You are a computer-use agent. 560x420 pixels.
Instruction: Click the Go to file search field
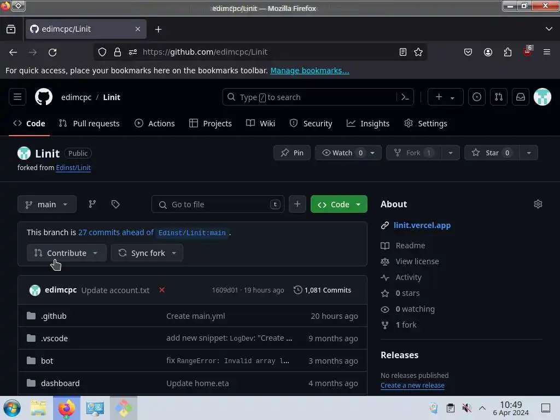tap(218, 204)
